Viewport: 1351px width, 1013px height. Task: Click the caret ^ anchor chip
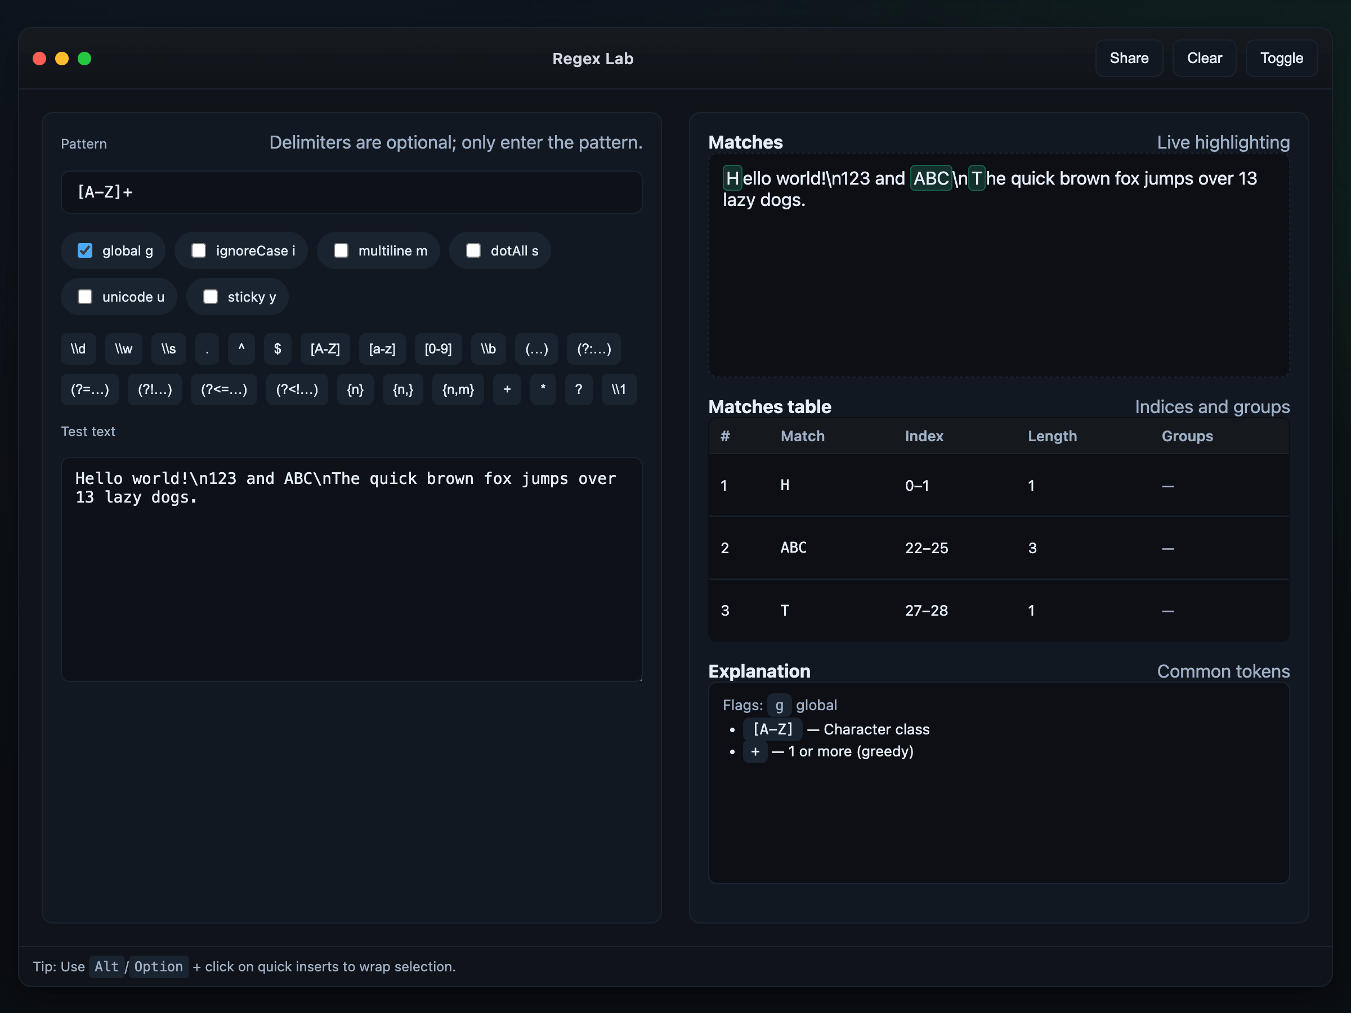point(241,349)
